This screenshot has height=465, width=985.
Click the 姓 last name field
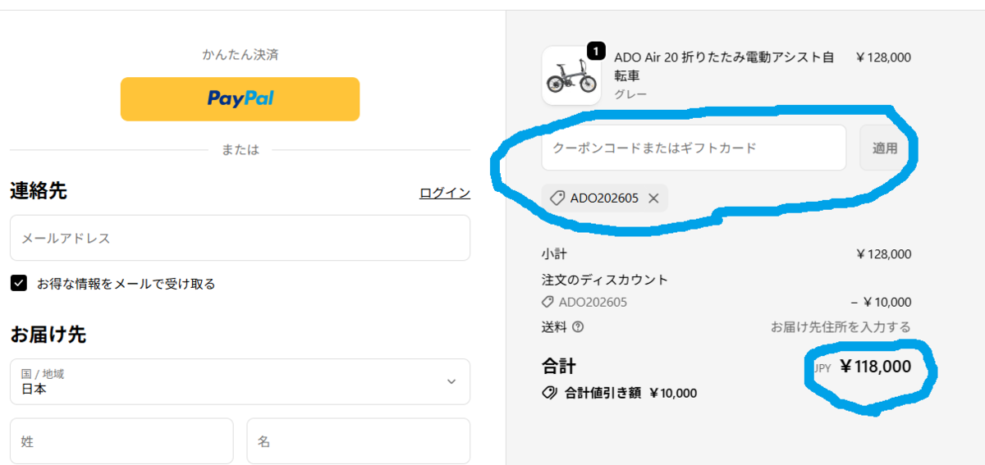point(121,441)
